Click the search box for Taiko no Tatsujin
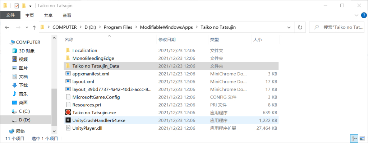 click(x=337, y=27)
